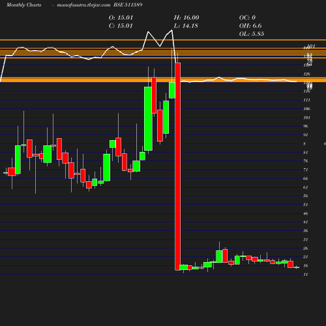The image size is (326, 326).
Task: Click the munafasutra.tbrjar.com site label
Action: pyautogui.click(x=83, y=5)
